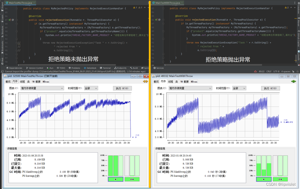
Task: Select first heap memory bar in MainTestNoThrow JConsole
Action: (x=110, y=165)
